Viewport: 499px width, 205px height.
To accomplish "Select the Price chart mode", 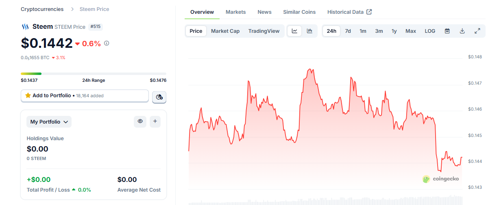I will [196, 31].
